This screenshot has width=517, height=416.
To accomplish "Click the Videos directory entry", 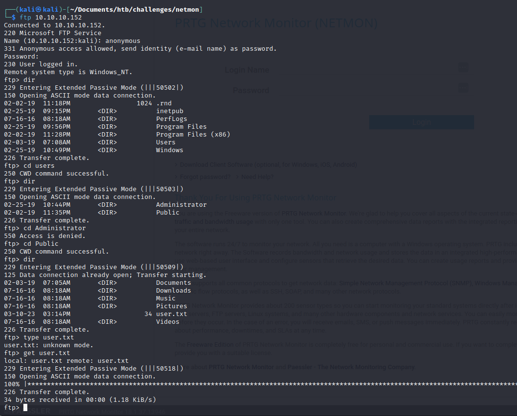I will [167, 322].
